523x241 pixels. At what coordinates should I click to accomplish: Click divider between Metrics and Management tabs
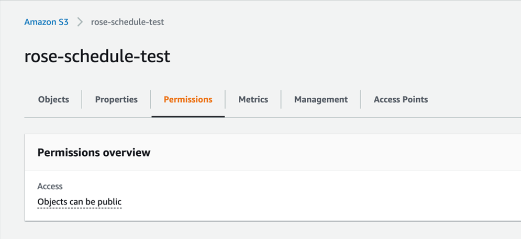tap(281, 99)
